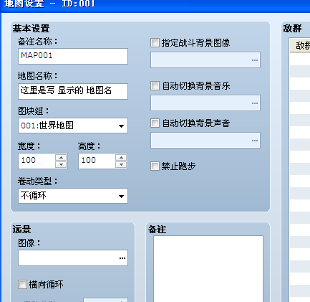Expand the 卷动类型 dropdown showing 不循环

73,196
